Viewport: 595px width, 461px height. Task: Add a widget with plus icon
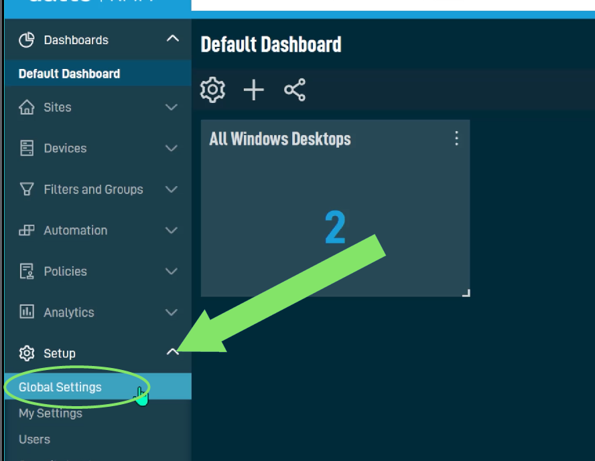[x=253, y=90]
